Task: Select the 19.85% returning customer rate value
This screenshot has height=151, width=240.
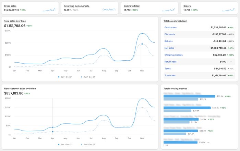Action: point(68,10)
